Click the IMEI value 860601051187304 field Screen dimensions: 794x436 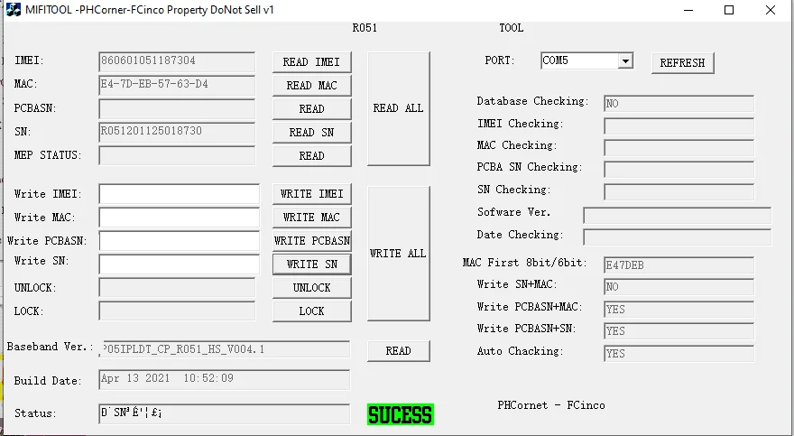(177, 61)
